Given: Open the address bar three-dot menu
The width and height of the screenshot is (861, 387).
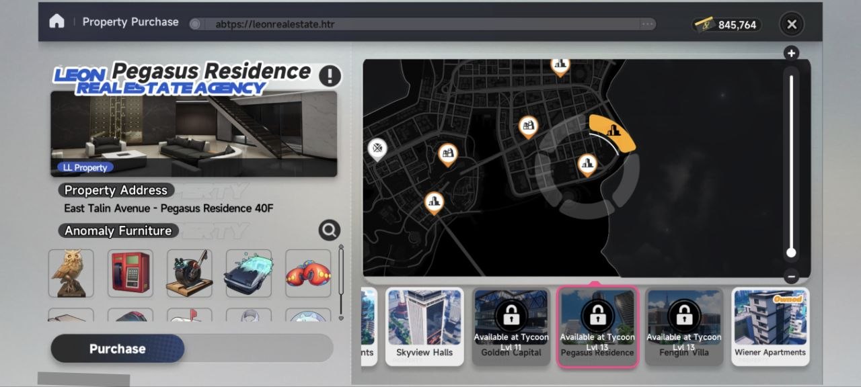Looking at the screenshot, I should 647,24.
